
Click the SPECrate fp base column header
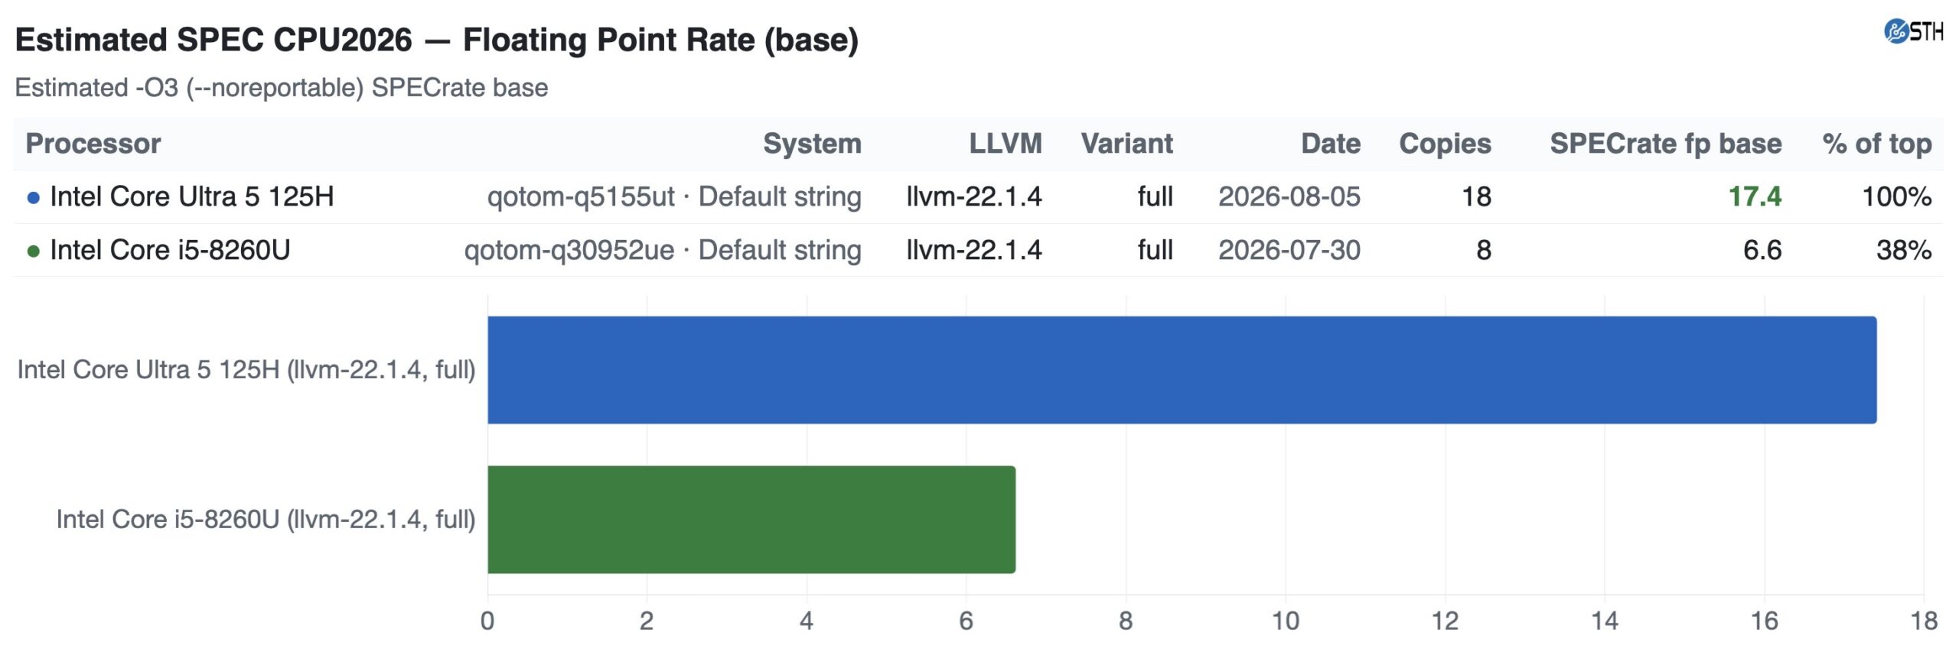coord(1666,144)
